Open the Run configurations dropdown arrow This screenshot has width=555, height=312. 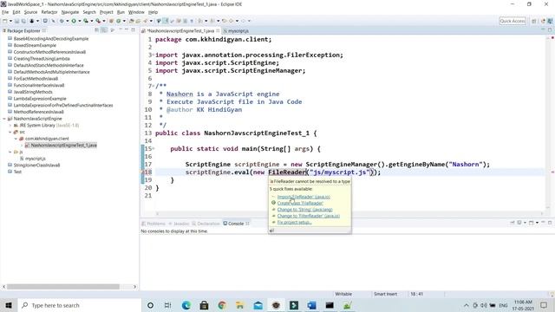pos(79,21)
